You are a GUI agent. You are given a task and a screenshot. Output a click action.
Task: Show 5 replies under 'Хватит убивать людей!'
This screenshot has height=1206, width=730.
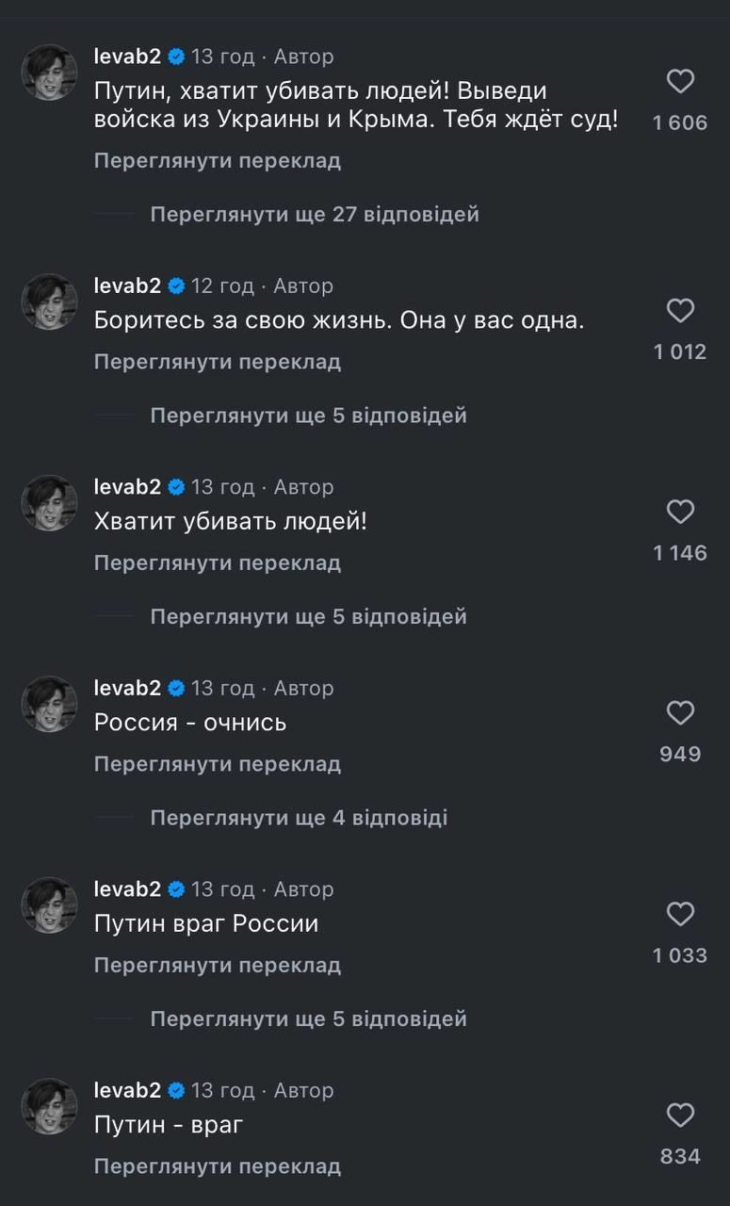pyautogui.click(x=308, y=617)
